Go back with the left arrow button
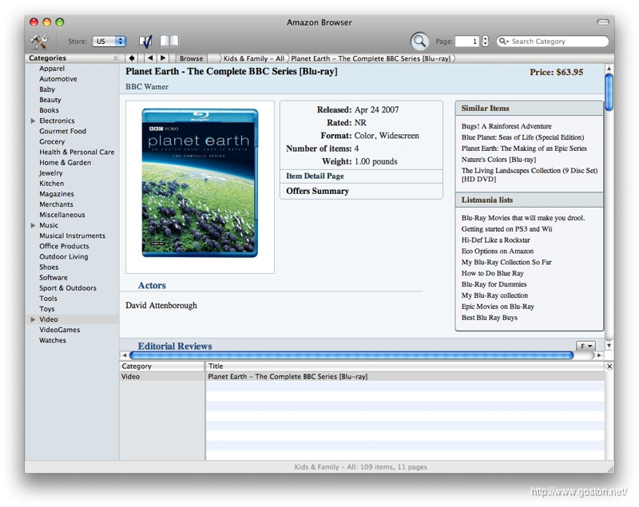The width and height of the screenshot is (639, 507). [x=151, y=58]
